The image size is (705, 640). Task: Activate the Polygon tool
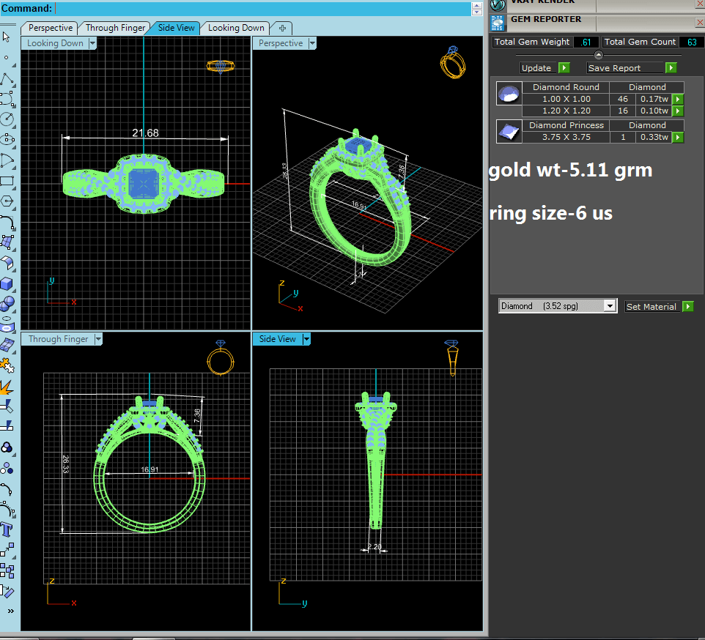tap(7, 200)
